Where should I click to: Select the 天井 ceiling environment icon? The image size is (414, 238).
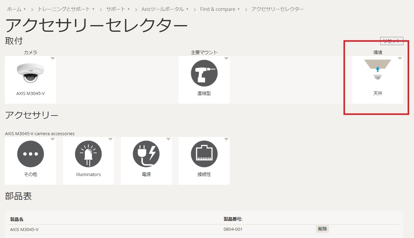378,70
